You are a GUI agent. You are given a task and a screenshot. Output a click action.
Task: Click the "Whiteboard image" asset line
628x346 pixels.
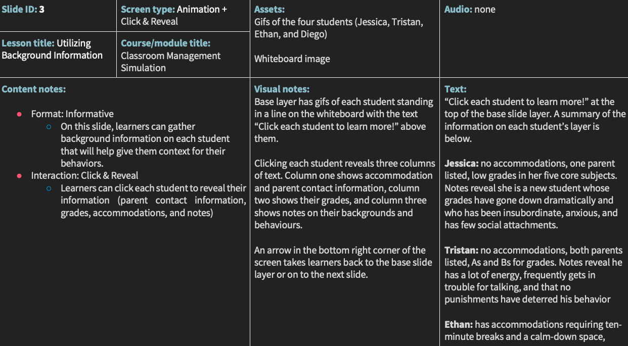(292, 59)
